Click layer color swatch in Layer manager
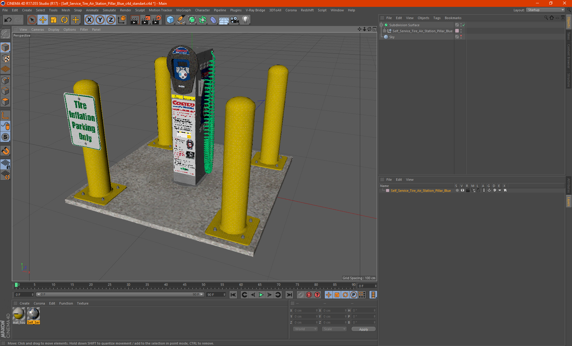572x346 pixels. click(x=388, y=191)
